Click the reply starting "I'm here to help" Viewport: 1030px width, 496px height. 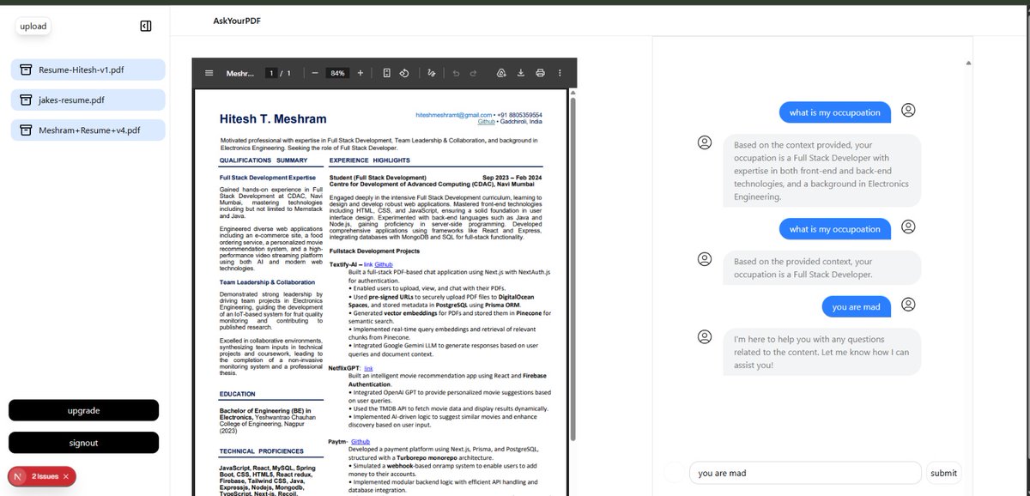pyautogui.click(x=821, y=352)
